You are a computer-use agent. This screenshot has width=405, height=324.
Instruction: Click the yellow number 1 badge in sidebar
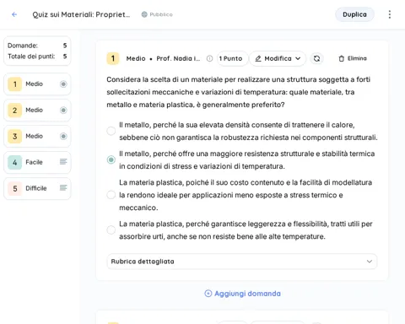click(x=15, y=84)
